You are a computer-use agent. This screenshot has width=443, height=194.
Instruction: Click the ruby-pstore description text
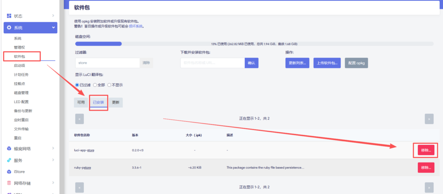[x=265, y=168]
